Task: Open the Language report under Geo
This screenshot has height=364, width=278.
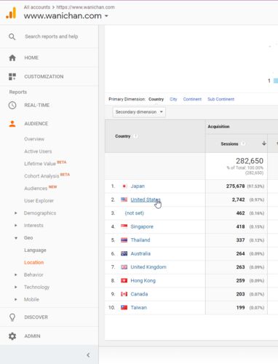Action: pyautogui.click(x=35, y=250)
